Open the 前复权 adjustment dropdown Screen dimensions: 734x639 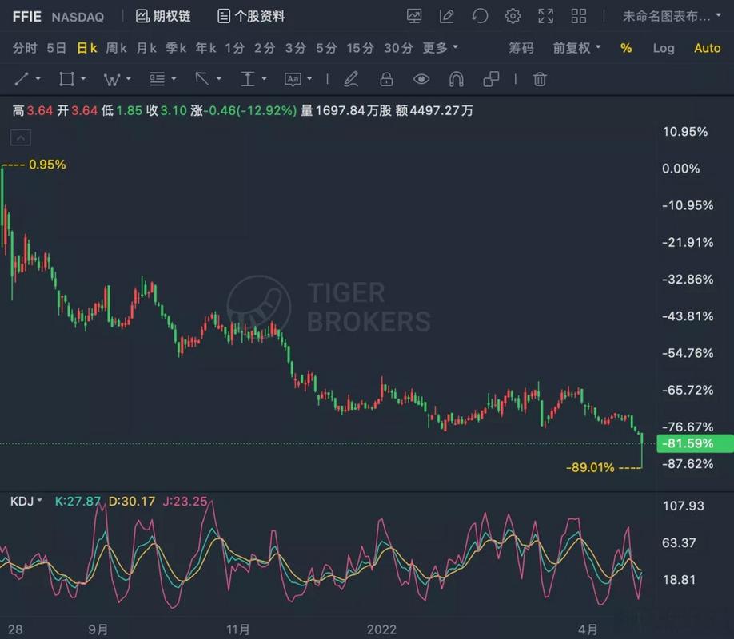(x=572, y=48)
